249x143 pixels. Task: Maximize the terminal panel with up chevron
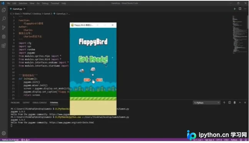(240, 103)
